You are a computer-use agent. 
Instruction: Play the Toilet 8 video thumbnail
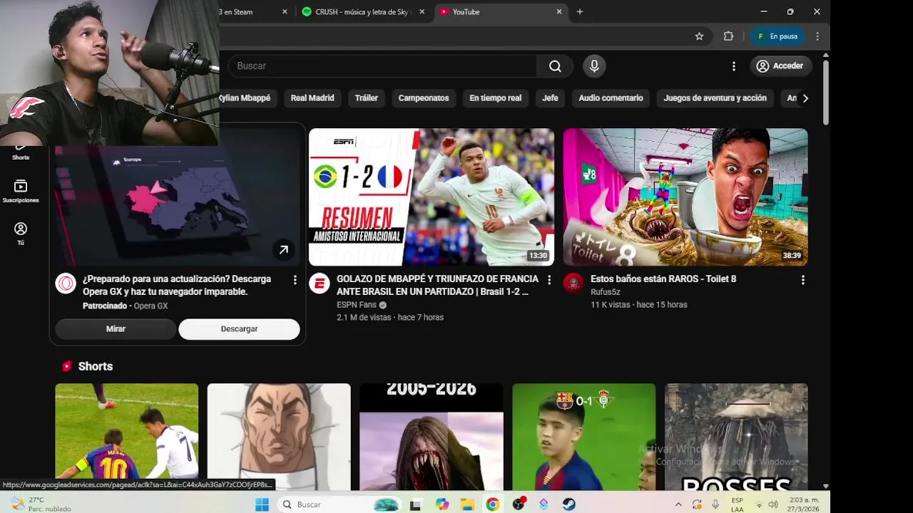click(685, 197)
